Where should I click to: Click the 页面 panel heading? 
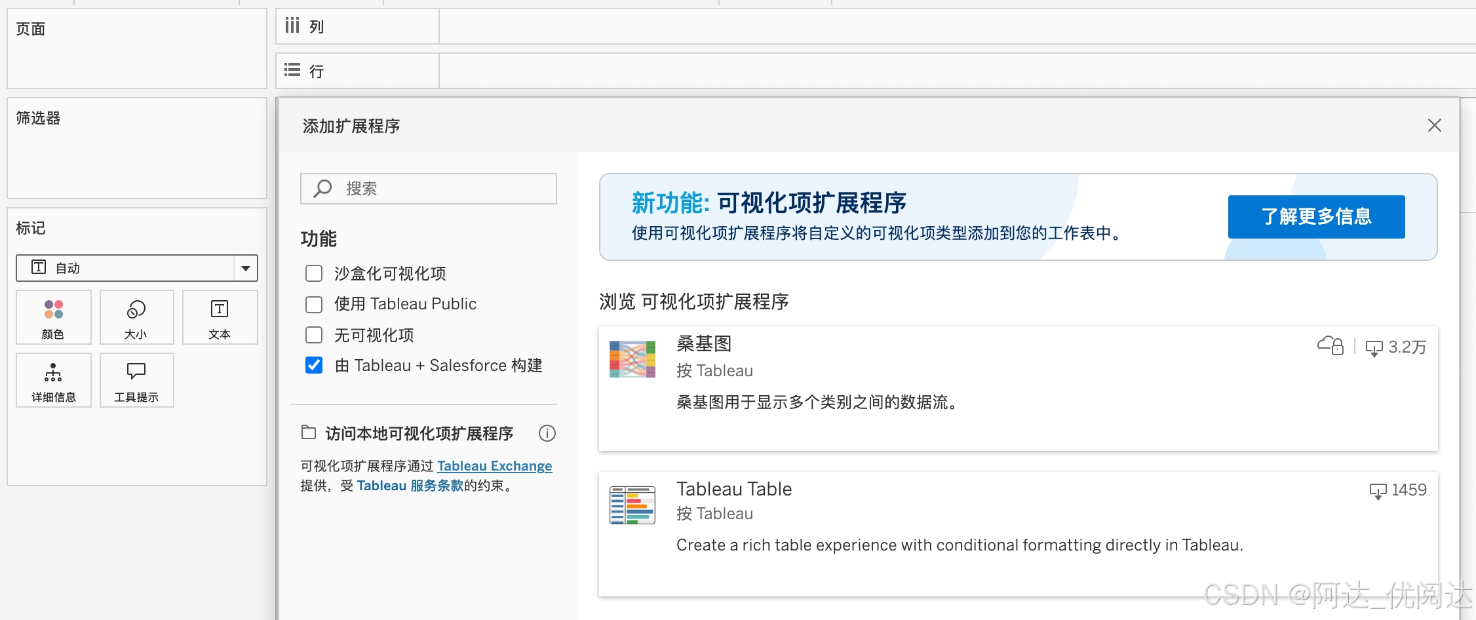click(31, 29)
